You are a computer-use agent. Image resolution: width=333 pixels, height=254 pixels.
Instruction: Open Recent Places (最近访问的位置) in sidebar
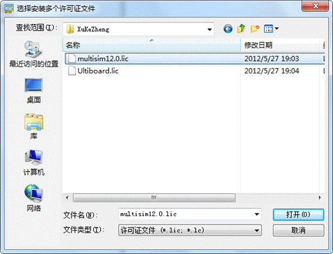34,54
